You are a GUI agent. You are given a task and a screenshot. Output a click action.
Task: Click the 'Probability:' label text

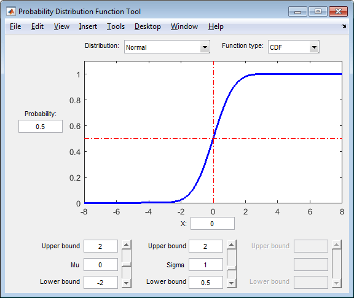41,114
